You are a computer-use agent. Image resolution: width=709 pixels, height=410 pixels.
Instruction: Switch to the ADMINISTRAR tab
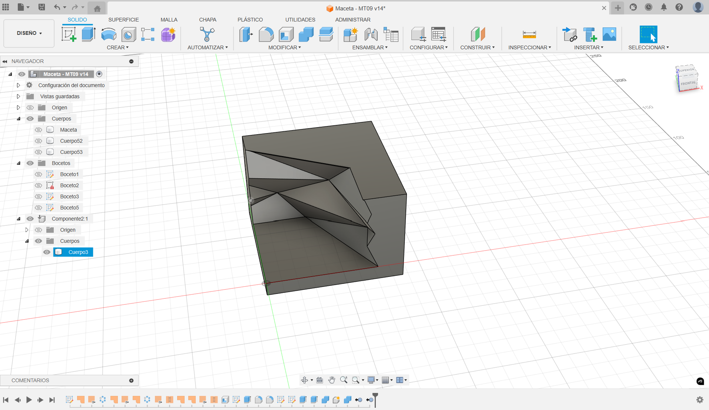pos(353,20)
